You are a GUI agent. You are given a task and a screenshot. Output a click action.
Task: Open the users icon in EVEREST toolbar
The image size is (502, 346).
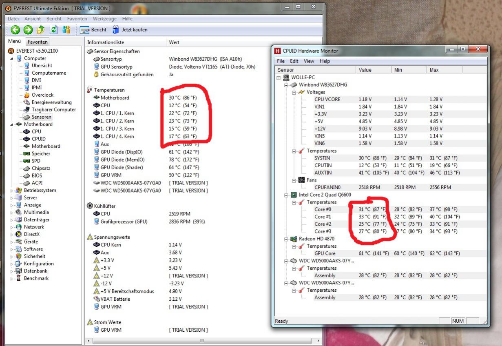coord(66,29)
